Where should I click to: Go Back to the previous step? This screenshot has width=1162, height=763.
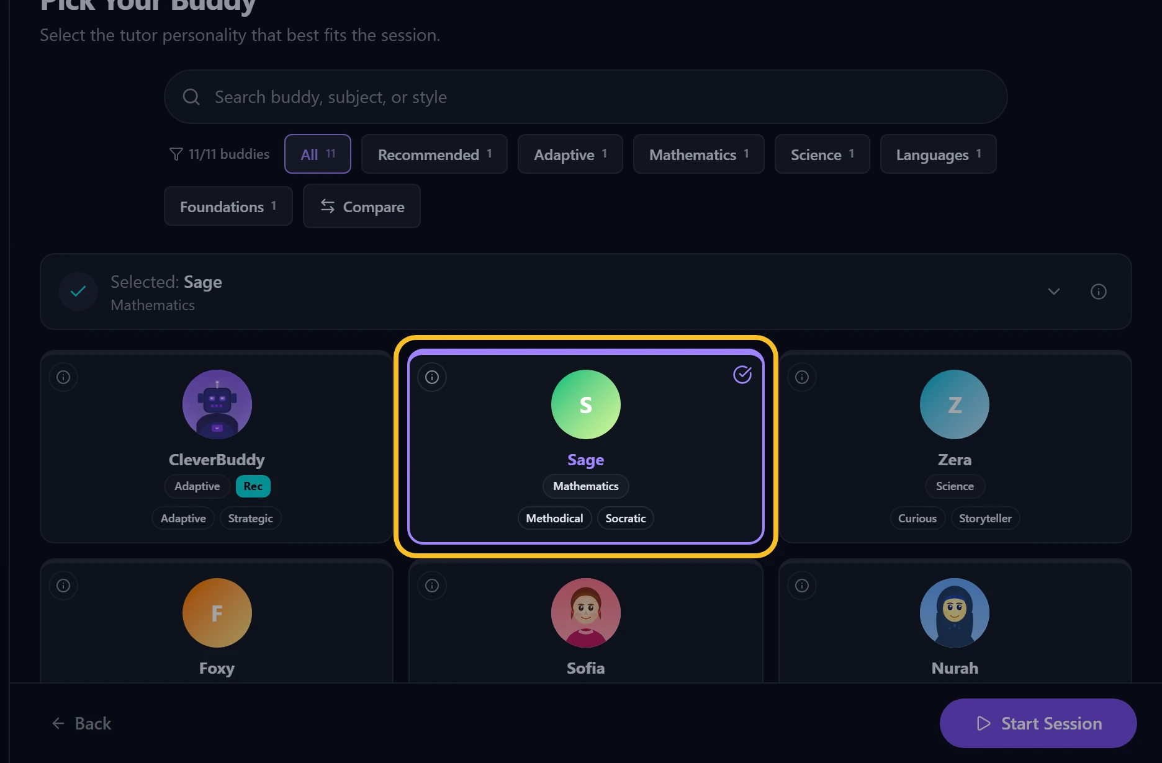pos(81,723)
